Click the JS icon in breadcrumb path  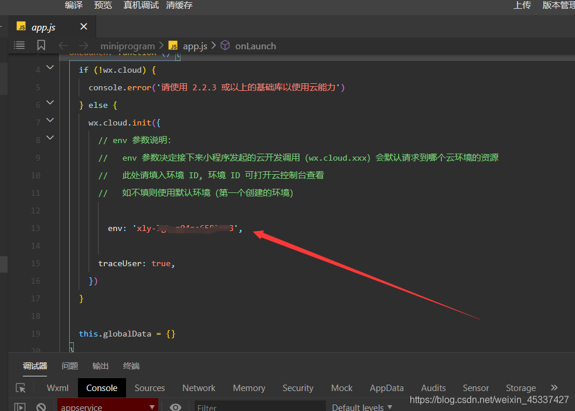pyautogui.click(x=173, y=46)
